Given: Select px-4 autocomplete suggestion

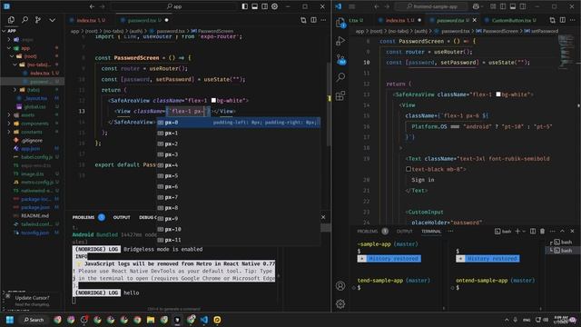Looking at the screenshot, I should pos(238,165).
